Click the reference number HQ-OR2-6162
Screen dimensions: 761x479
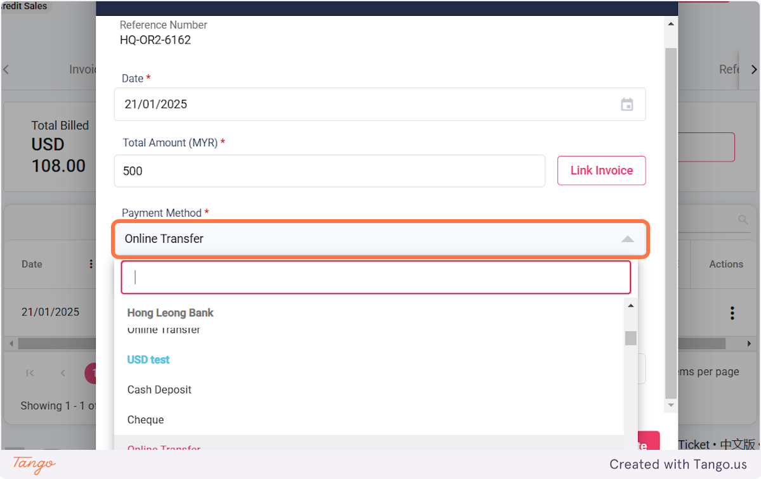155,40
